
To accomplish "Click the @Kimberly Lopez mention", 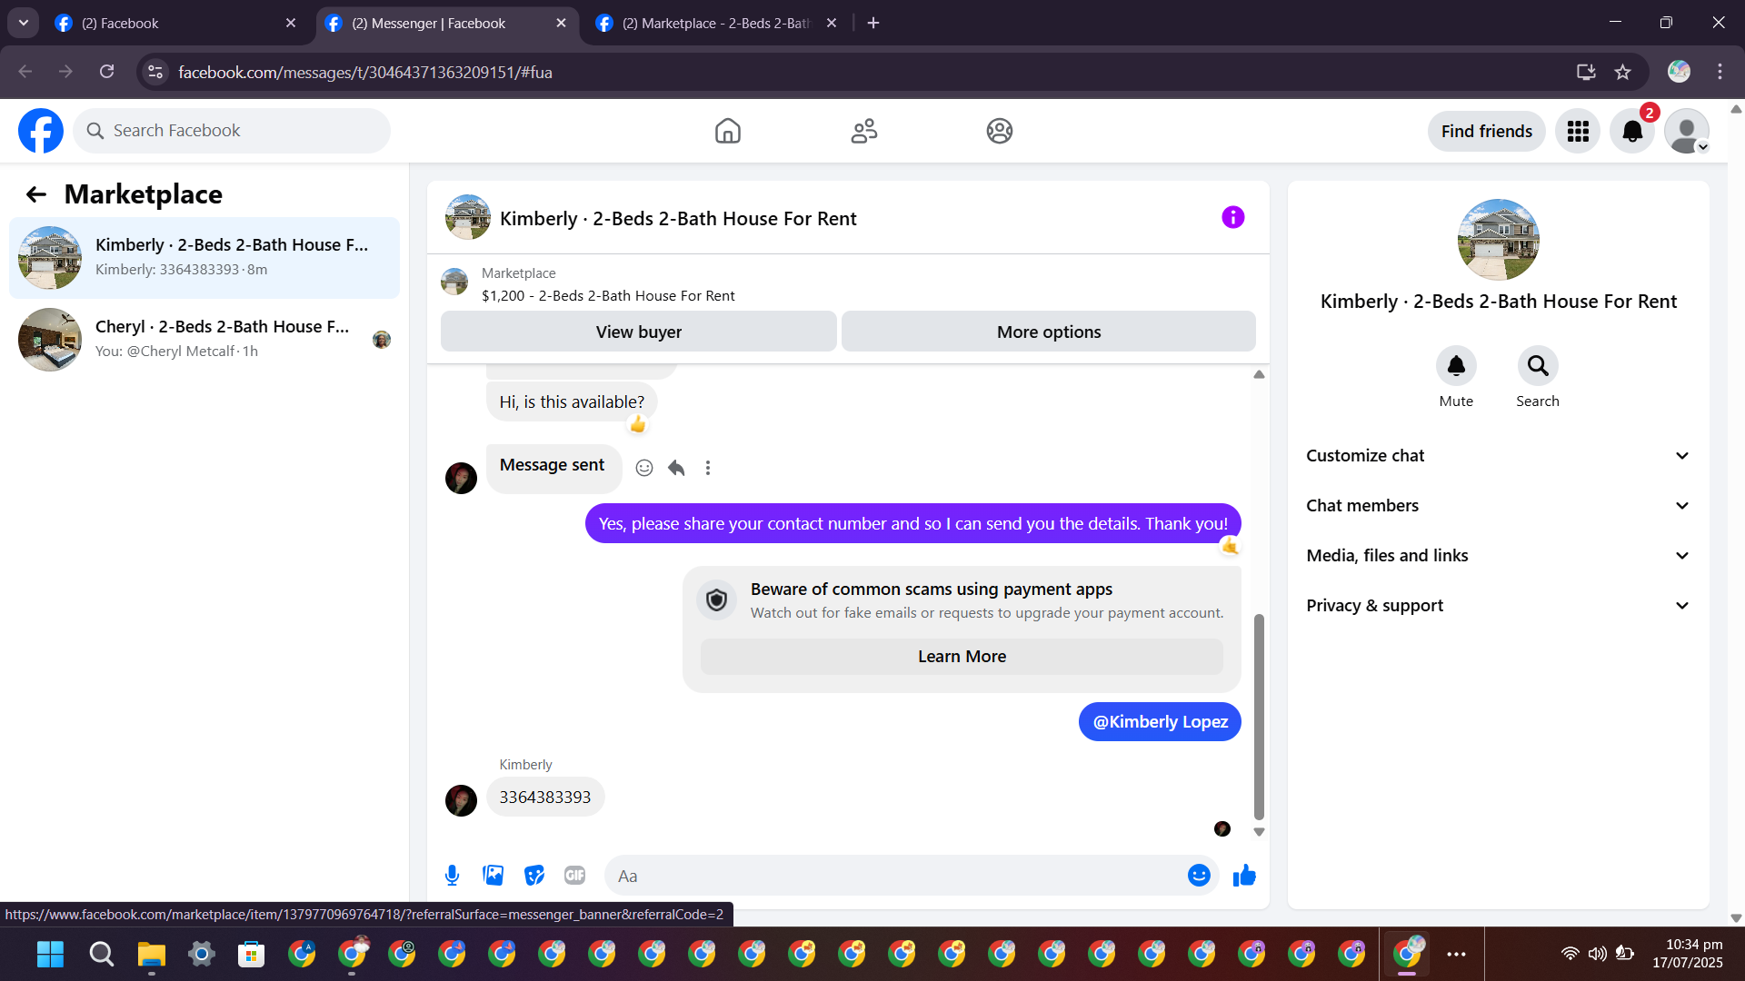I will tap(1160, 722).
